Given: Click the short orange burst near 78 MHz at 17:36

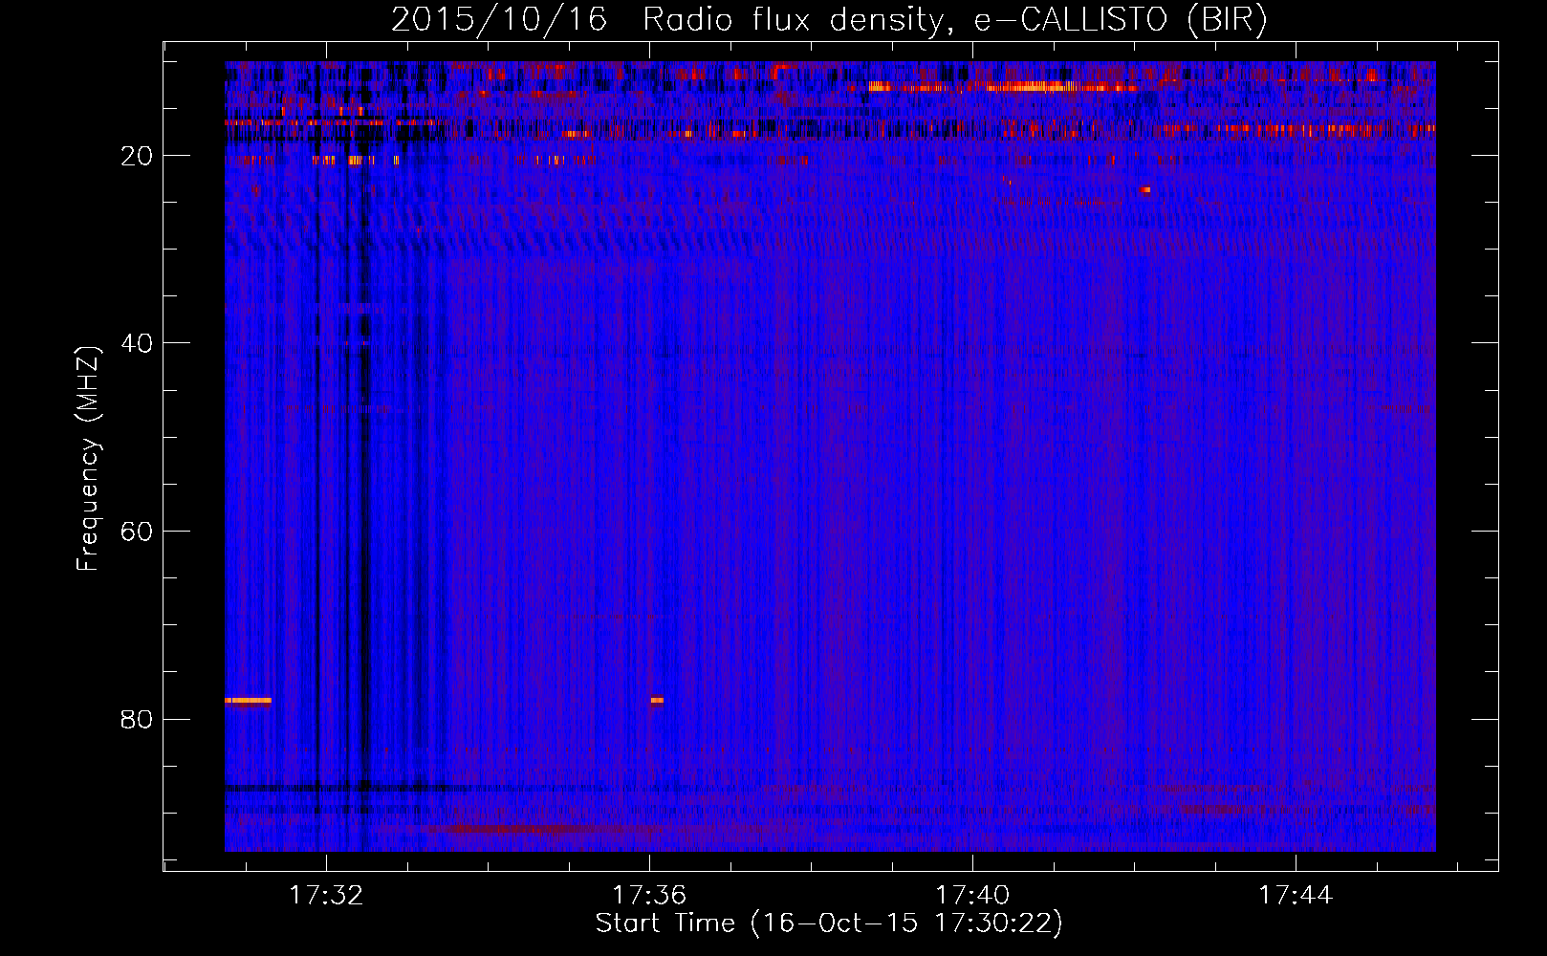Looking at the screenshot, I should (657, 701).
